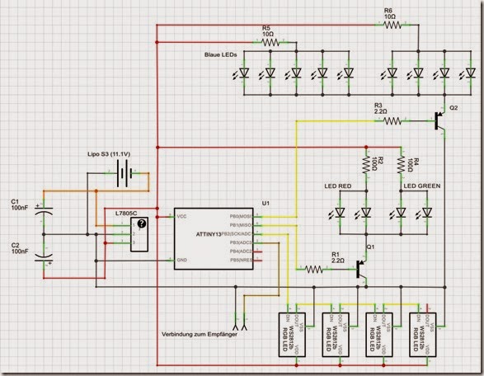Click the Q1 transistor symbol
Image resolution: width=484 pixels, height=376 pixels.
(361, 269)
